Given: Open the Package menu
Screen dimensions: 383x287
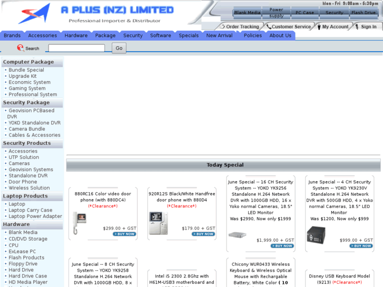Looking at the screenshot, I should pyautogui.click(x=105, y=36).
